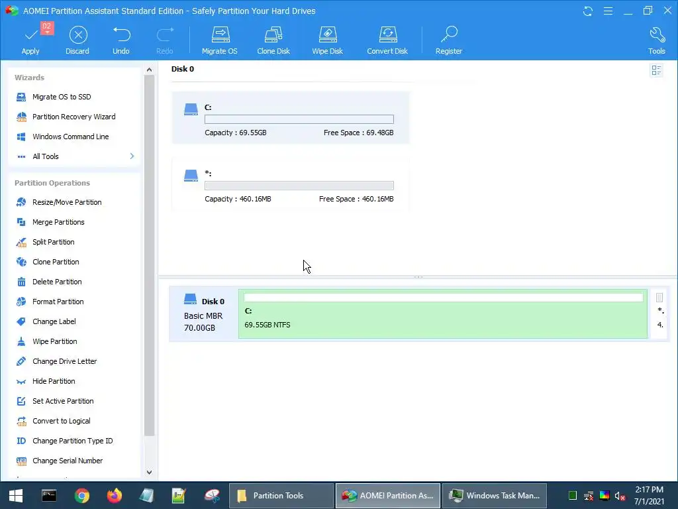This screenshot has height=509, width=678.
Task: Click the sidebar vertical scrollbar thumb
Action: click(149, 255)
